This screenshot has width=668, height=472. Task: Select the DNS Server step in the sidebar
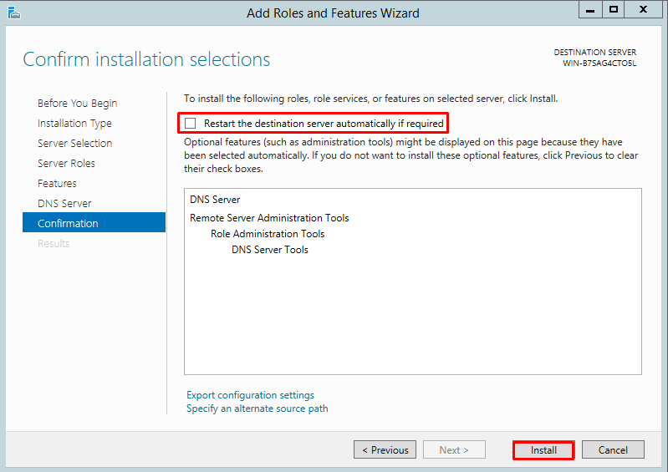coord(64,204)
